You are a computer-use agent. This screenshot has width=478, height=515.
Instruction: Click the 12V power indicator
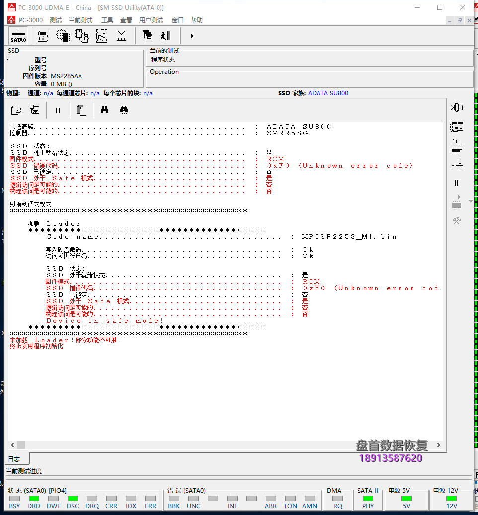[x=451, y=498]
